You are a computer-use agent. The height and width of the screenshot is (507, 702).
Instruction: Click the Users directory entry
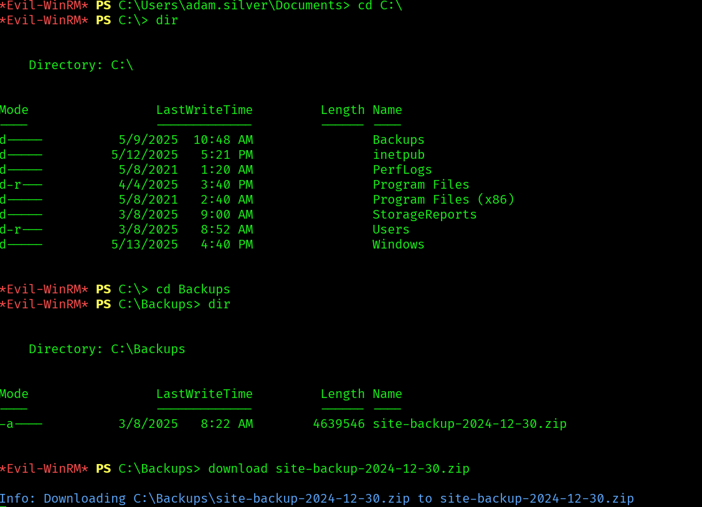pos(391,229)
